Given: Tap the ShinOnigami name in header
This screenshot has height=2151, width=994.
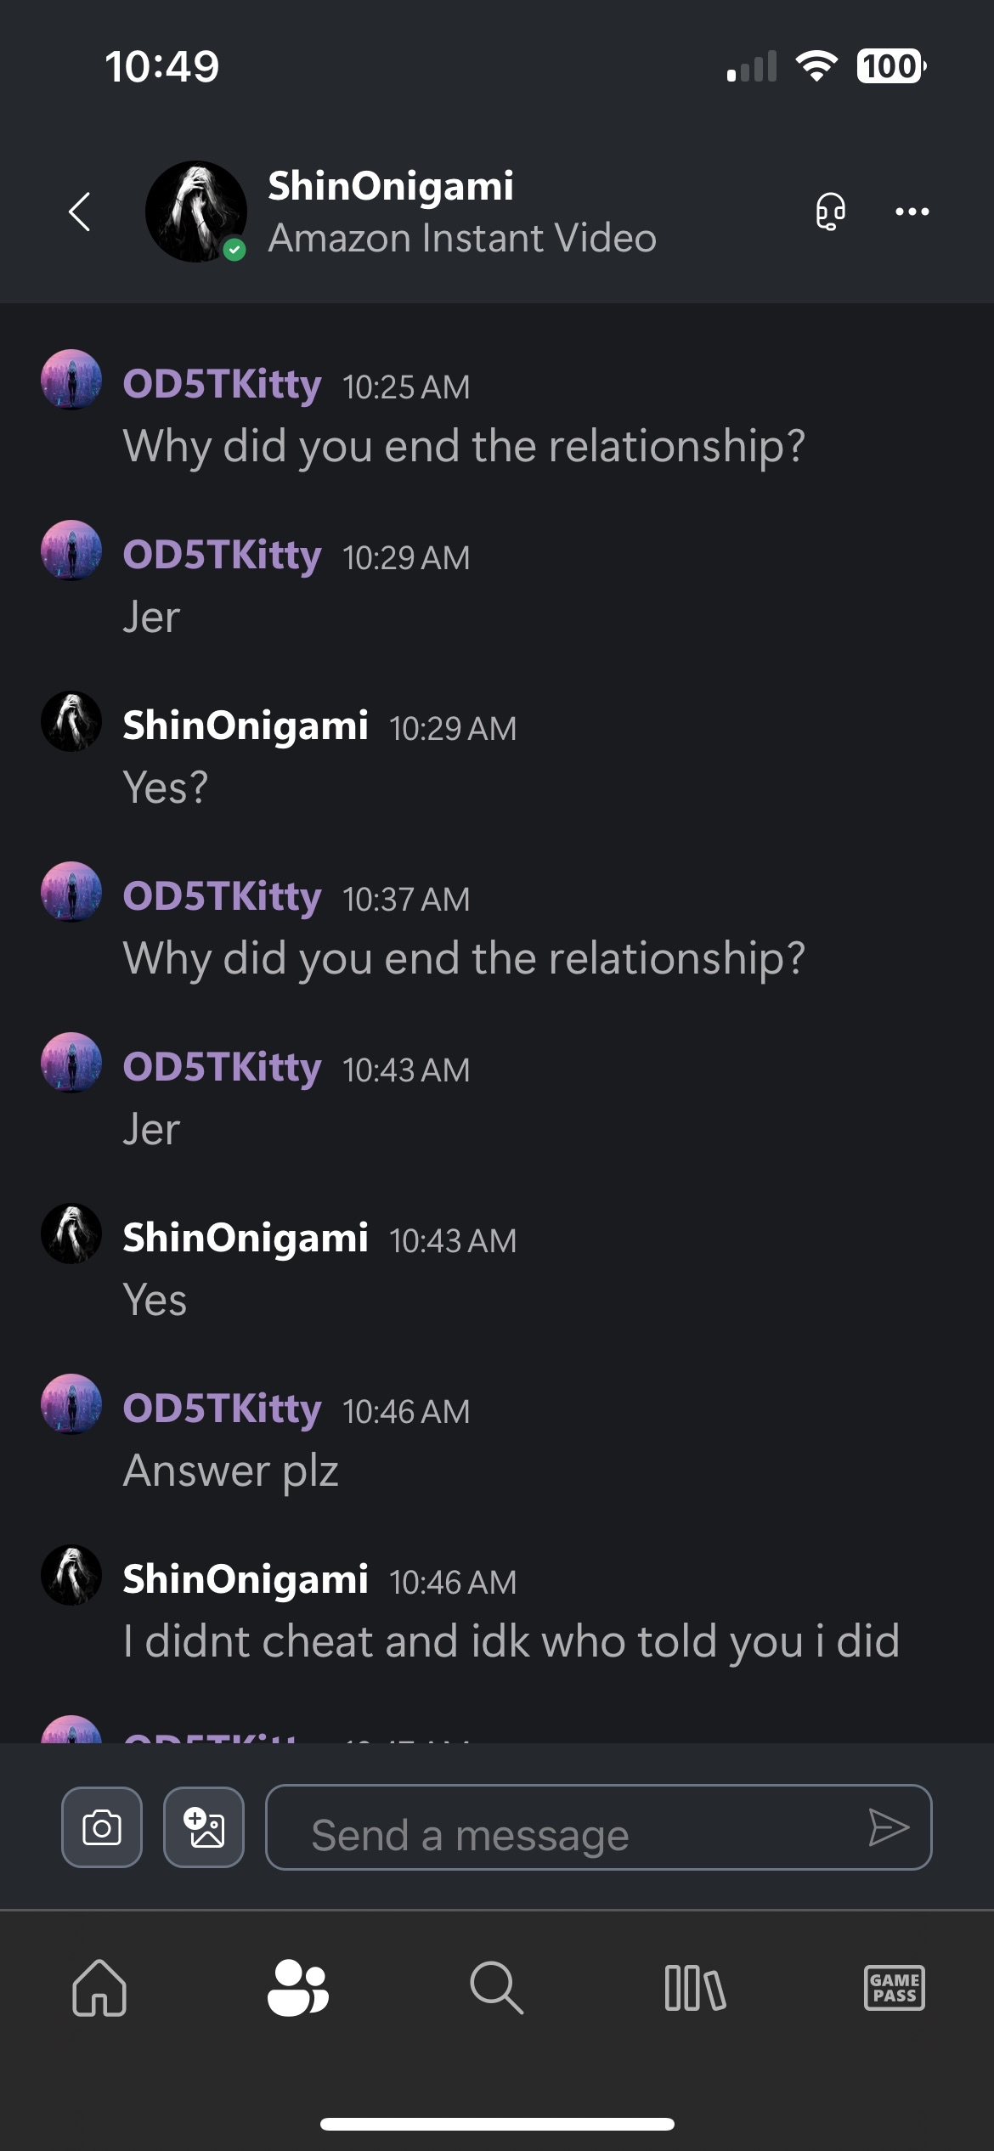Looking at the screenshot, I should pos(391,186).
